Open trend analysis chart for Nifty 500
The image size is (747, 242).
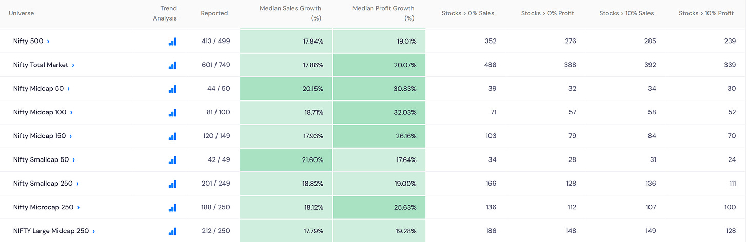[172, 42]
